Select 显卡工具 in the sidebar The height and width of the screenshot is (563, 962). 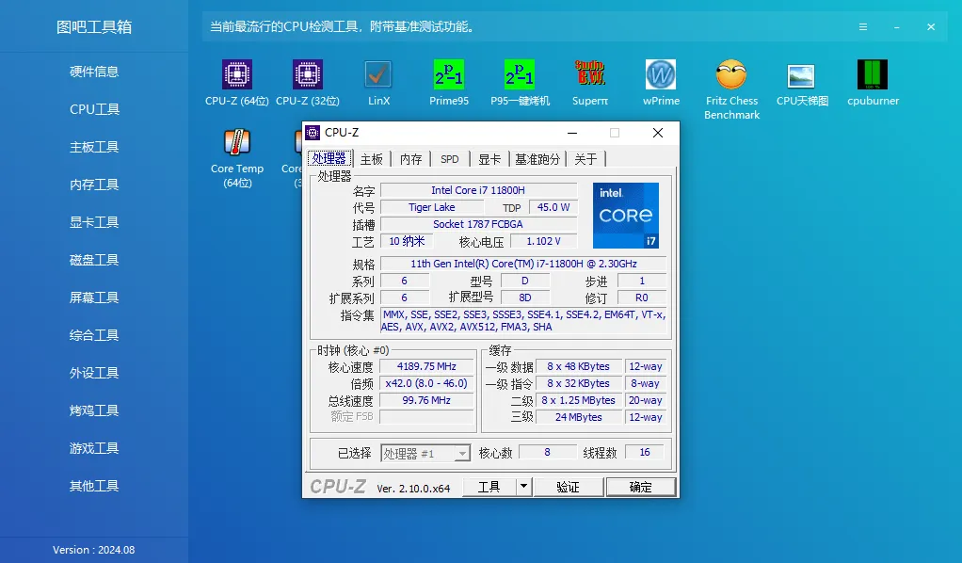93,222
